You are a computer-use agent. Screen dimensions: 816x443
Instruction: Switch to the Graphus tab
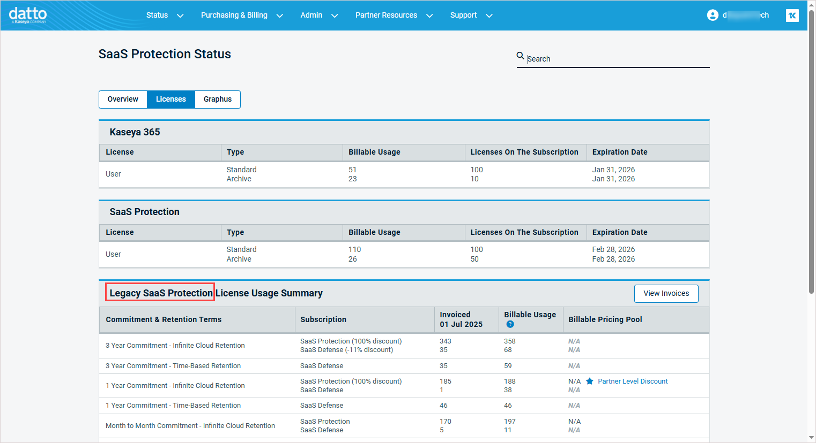pos(218,100)
